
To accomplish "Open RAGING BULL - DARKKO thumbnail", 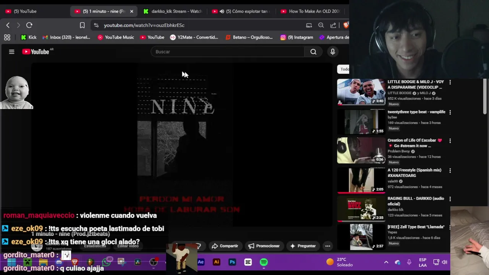I will point(361,208).
